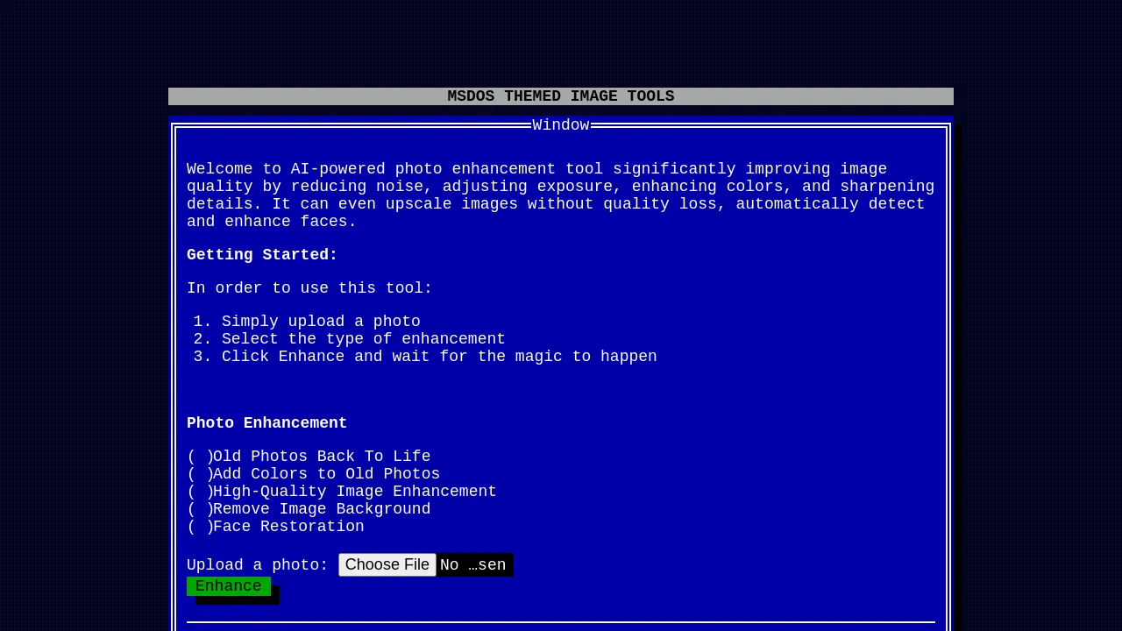1122x631 pixels.
Task: Select the Photo Enhancement section heading
Action: click(x=266, y=422)
